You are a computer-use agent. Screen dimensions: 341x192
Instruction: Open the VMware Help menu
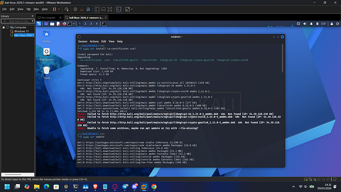[x=45, y=9]
